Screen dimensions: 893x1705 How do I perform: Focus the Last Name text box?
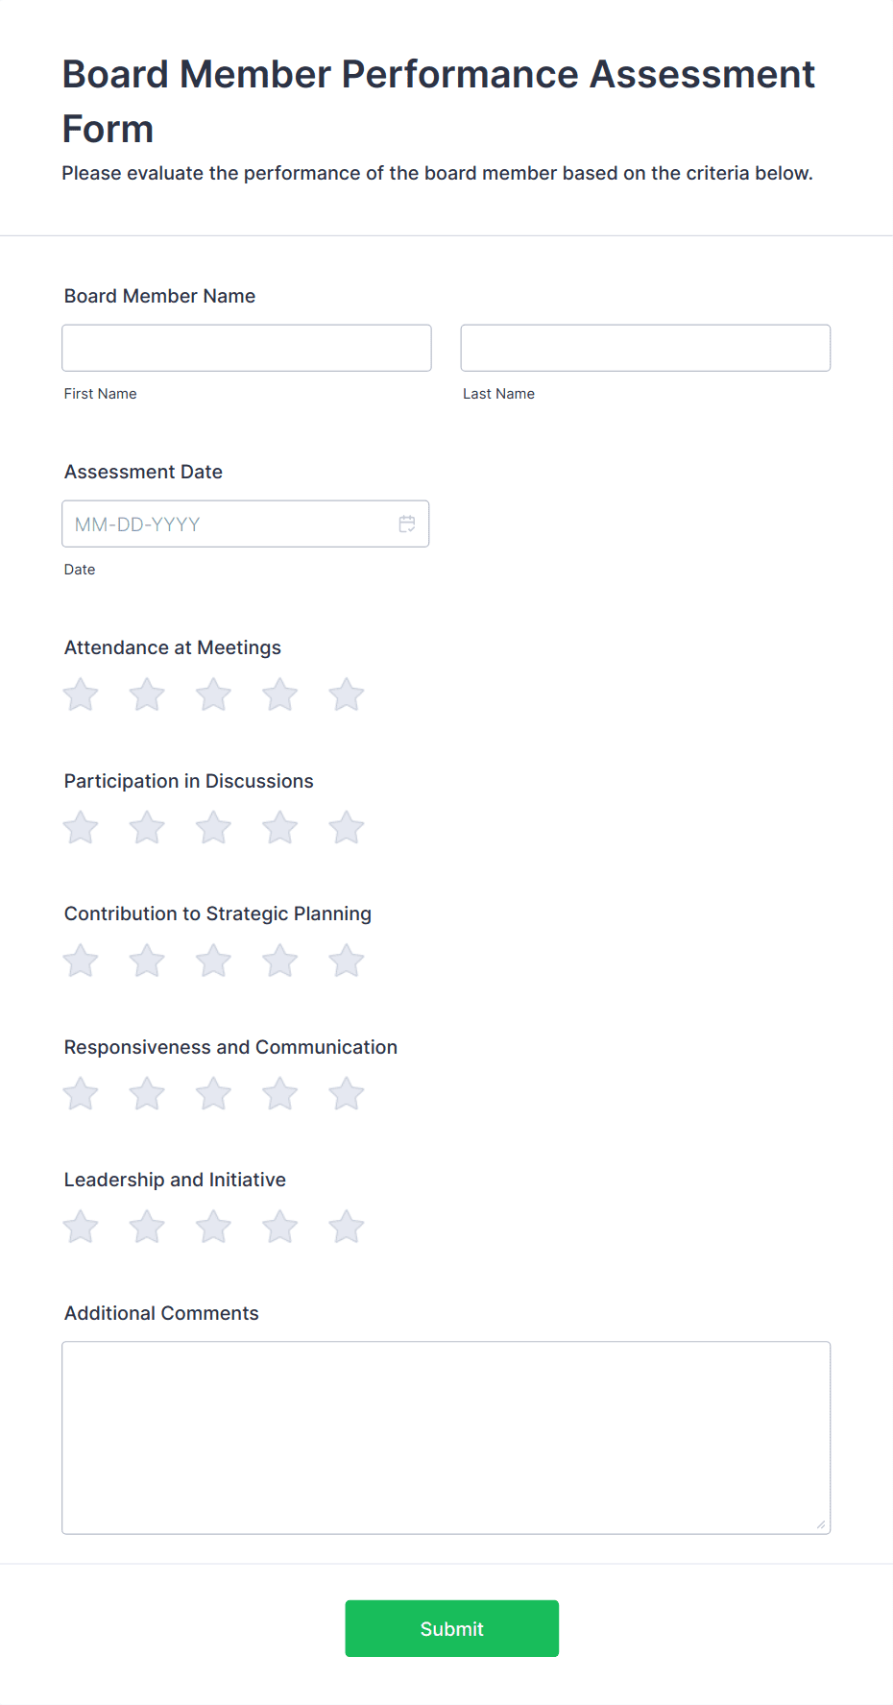pos(645,348)
